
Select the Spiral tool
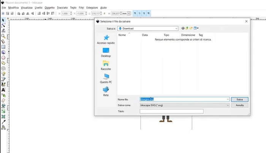3,69
